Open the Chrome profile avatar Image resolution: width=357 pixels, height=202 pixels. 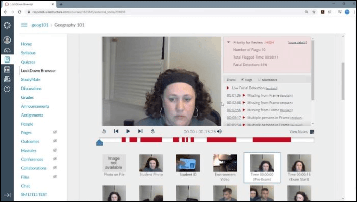point(347,12)
